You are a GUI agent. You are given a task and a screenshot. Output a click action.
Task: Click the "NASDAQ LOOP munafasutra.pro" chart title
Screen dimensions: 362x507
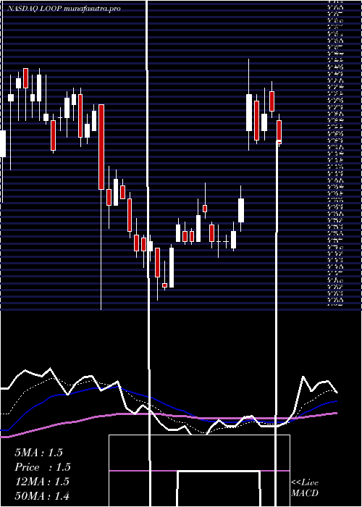pyautogui.click(x=64, y=9)
